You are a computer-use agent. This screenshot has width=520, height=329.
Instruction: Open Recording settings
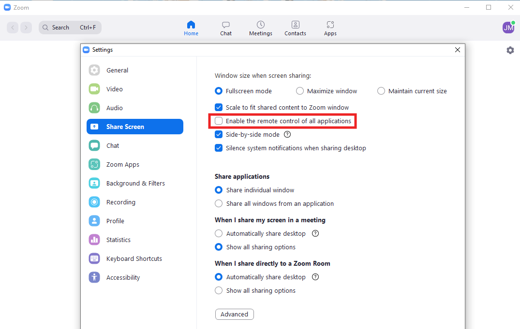135,202
